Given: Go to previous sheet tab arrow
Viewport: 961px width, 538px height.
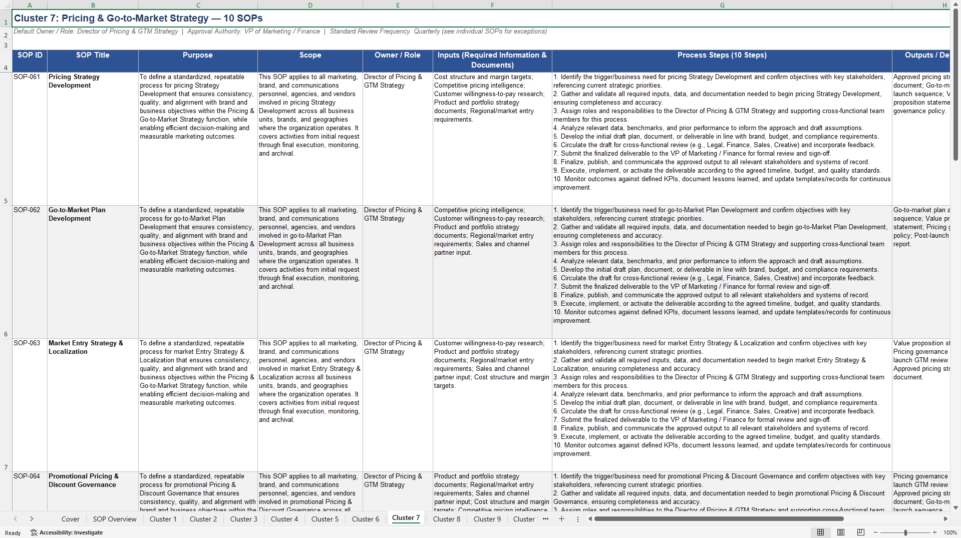Looking at the screenshot, I should [x=16, y=519].
